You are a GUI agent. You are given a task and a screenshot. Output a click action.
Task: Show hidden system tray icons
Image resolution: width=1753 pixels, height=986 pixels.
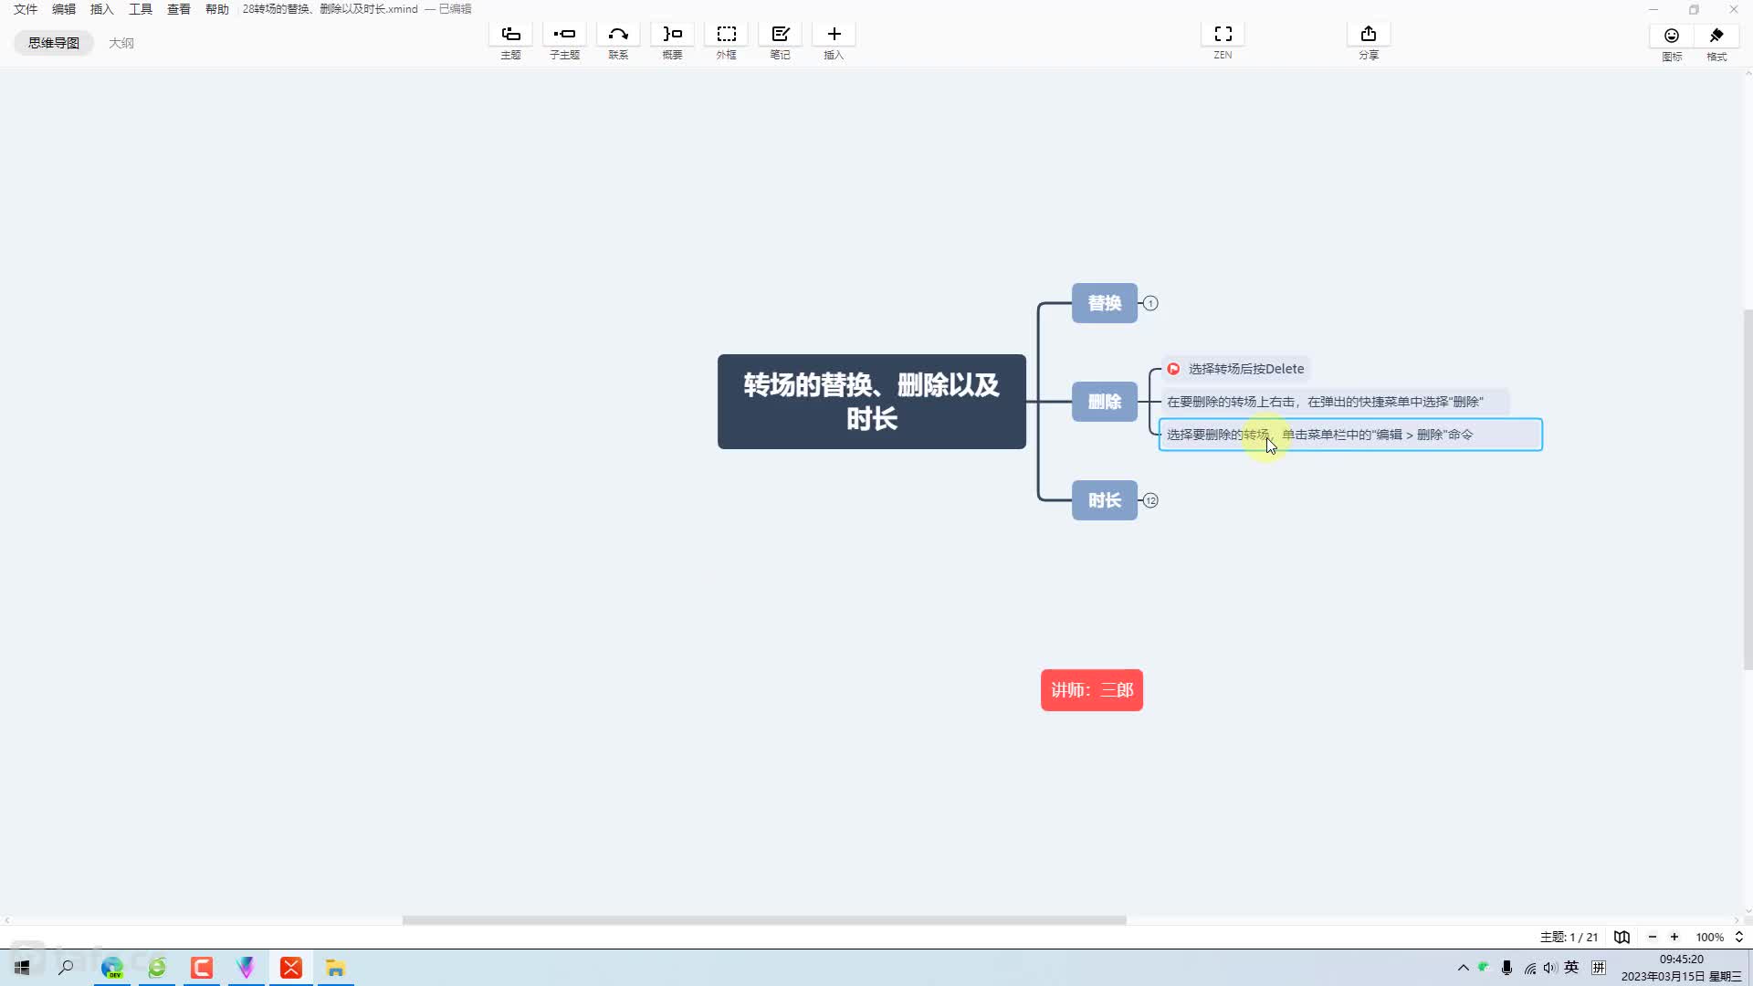coord(1464,968)
